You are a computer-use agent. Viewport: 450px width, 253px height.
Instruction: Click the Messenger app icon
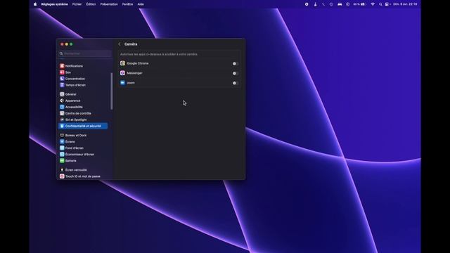tap(122, 73)
